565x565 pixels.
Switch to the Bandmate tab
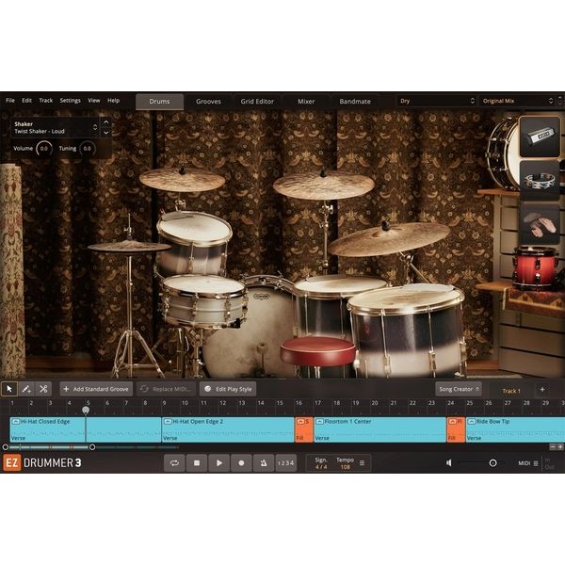click(x=355, y=102)
